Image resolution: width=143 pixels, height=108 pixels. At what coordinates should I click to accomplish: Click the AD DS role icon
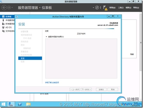(3, 27)
